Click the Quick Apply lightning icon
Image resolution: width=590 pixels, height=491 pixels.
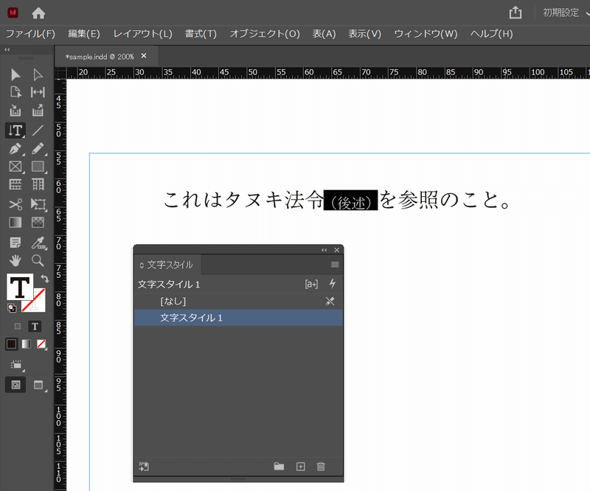pyautogui.click(x=333, y=284)
